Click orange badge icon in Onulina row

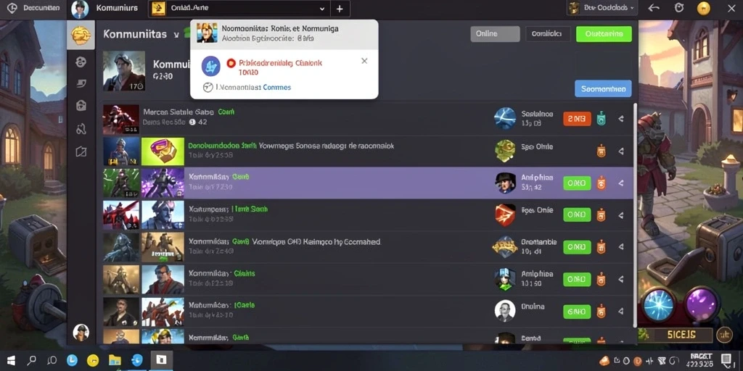601,311
